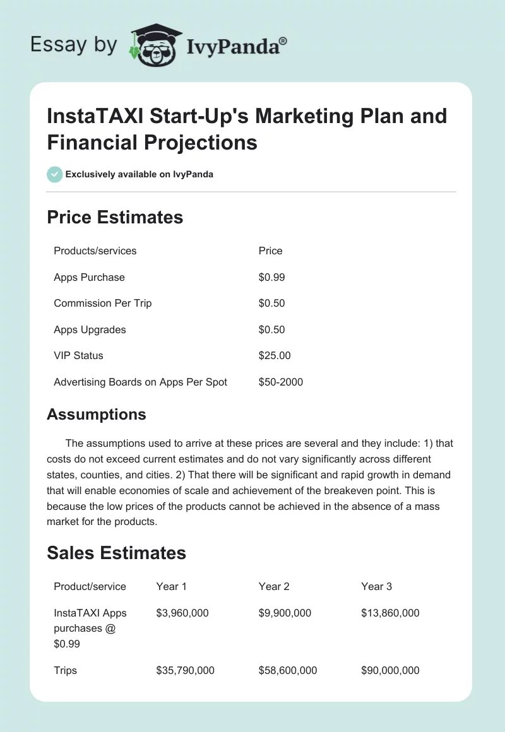Click the essay title heading

247,129
